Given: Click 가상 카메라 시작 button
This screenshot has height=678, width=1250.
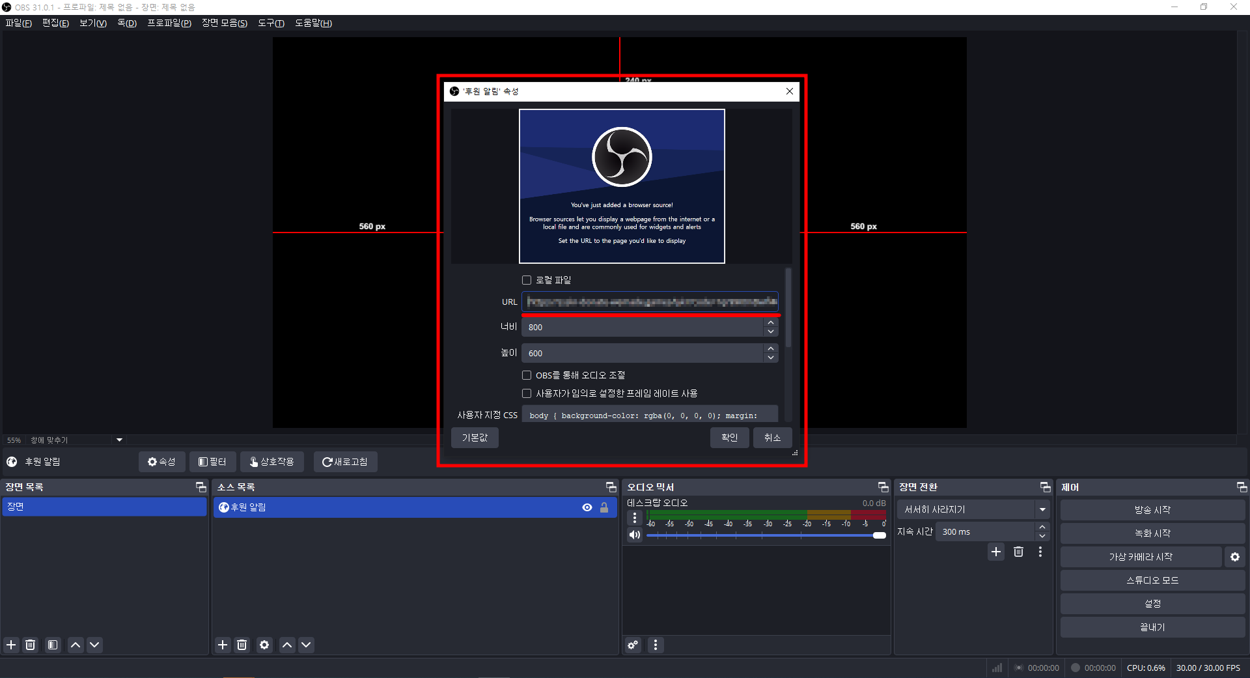Looking at the screenshot, I should (x=1141, y=557).
